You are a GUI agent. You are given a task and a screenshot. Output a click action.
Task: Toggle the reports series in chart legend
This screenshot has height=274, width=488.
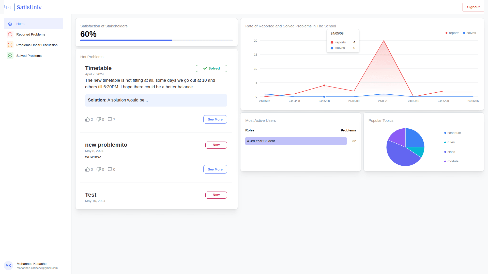coord(452,33)
